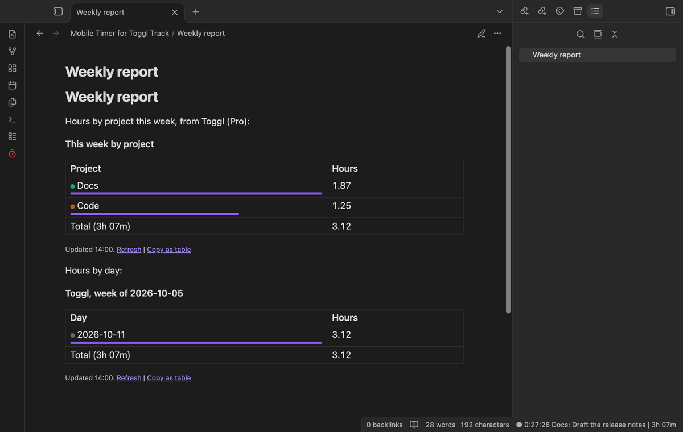Open the note's more options menu
The width and height of the screenshot is (683, 432).
[497, 34]
